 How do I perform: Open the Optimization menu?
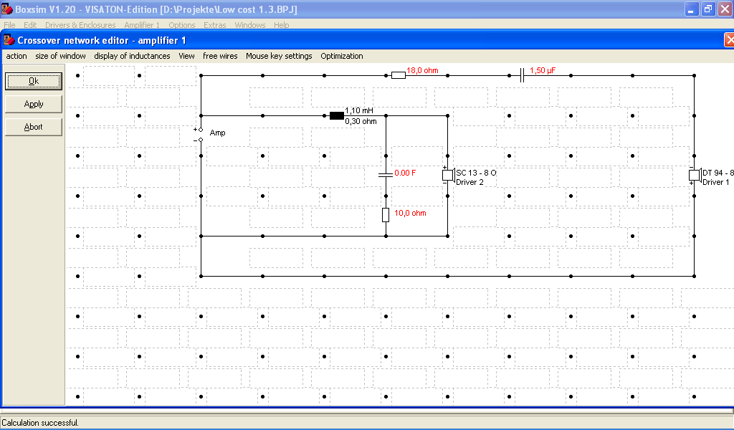point(342,56)
